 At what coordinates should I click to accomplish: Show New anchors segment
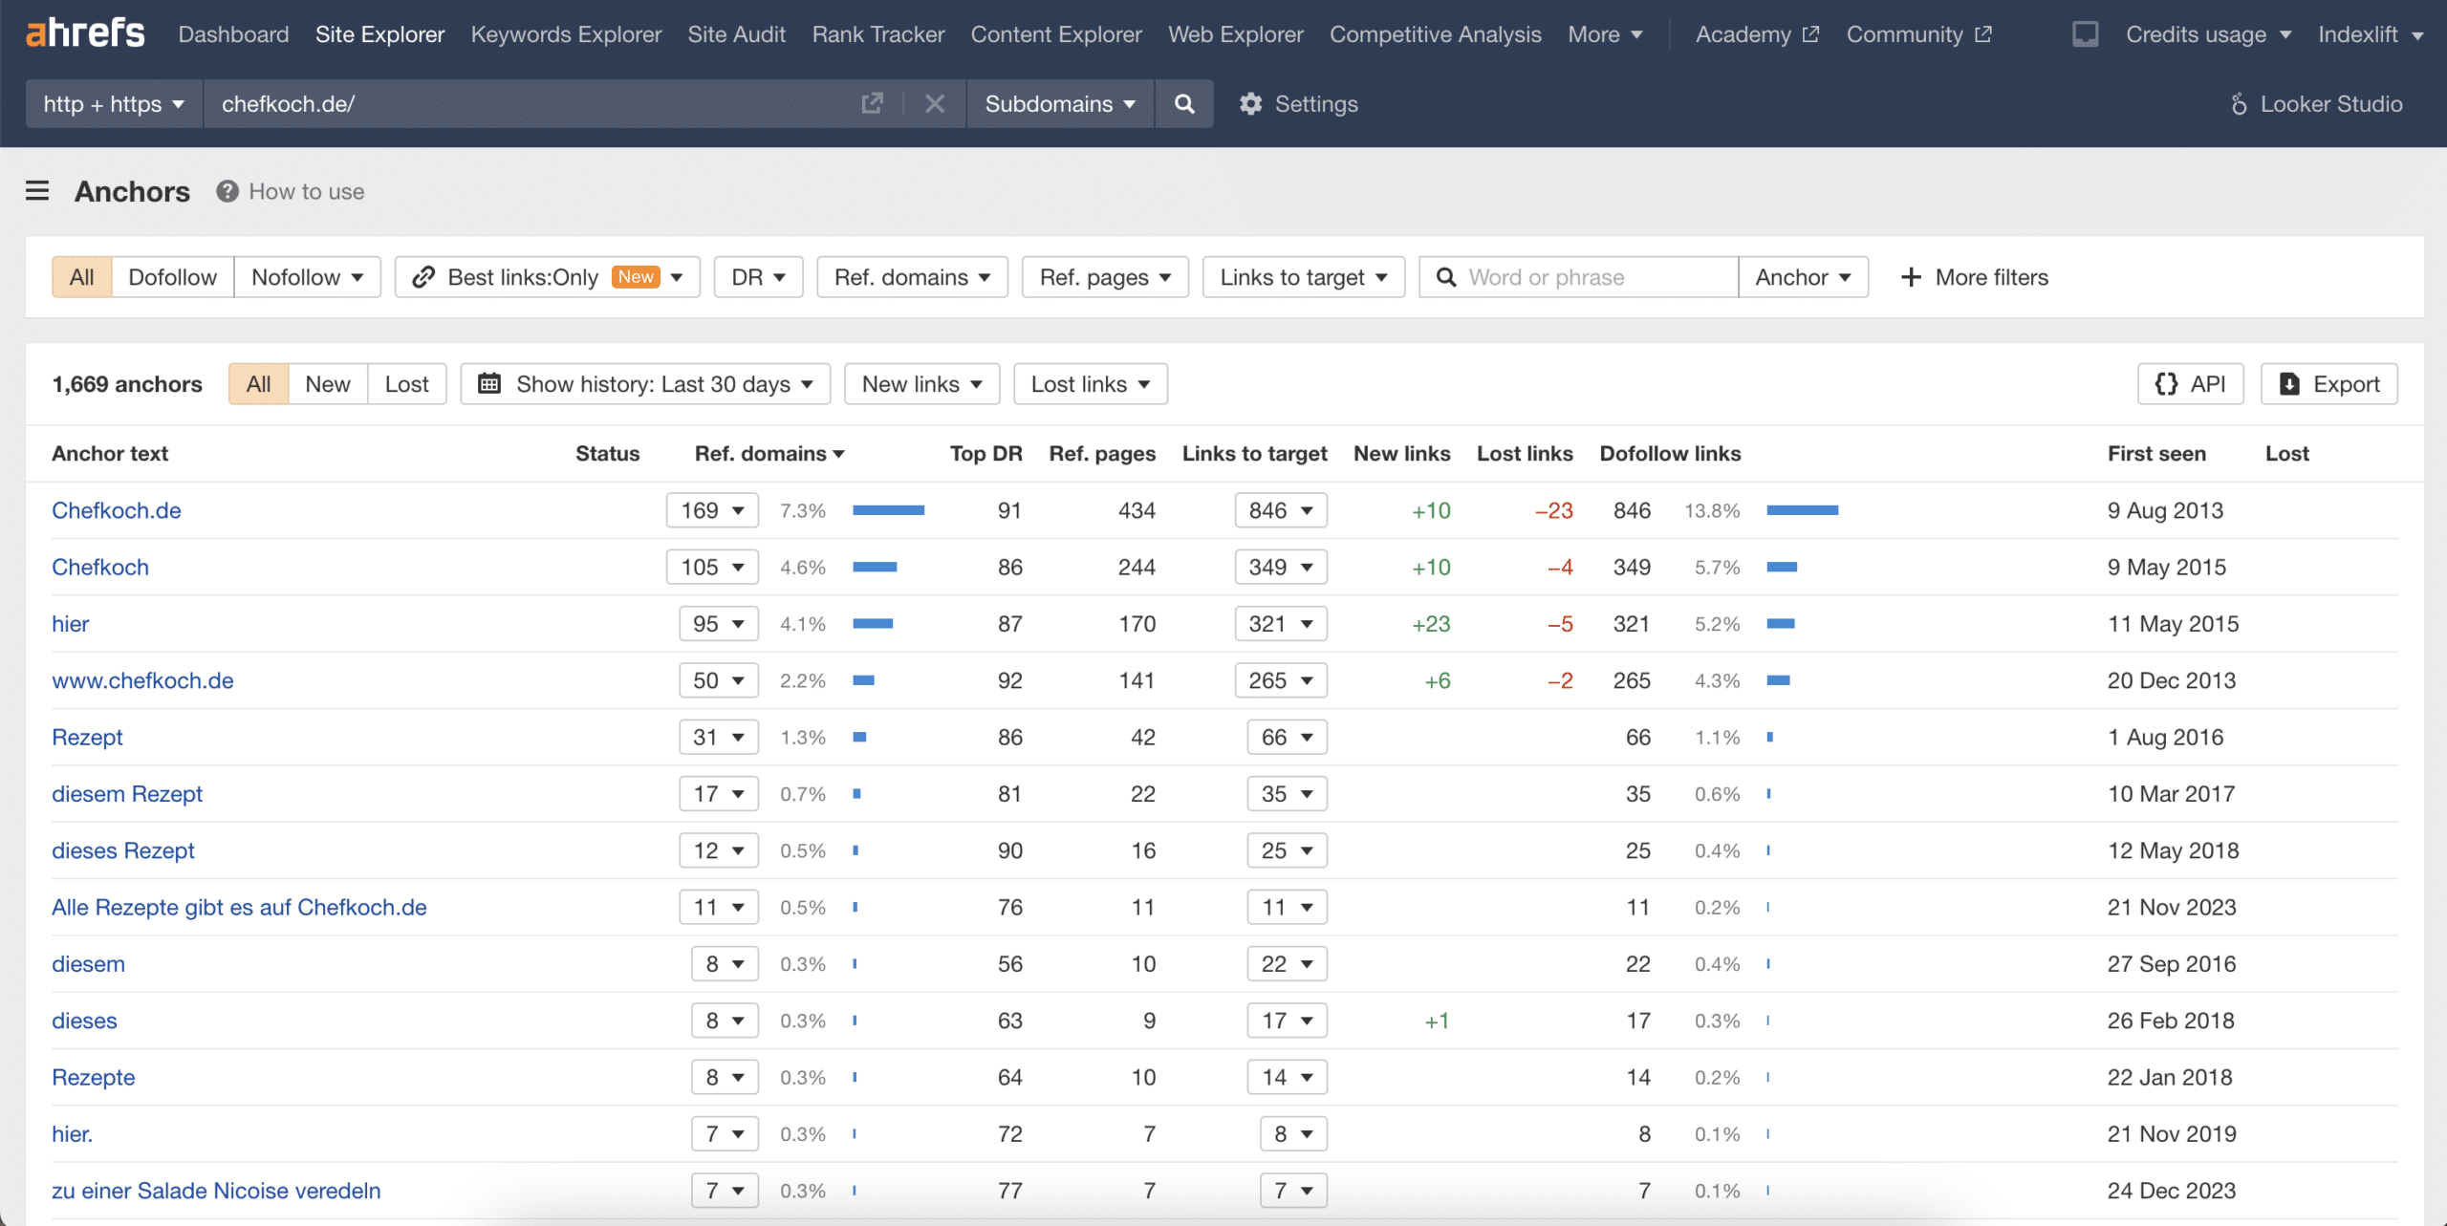point(328,384)
